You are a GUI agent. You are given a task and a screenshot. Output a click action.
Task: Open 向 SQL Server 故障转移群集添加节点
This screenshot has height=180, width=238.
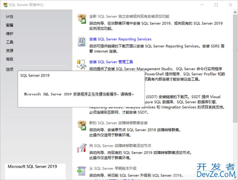click(120, 146)
